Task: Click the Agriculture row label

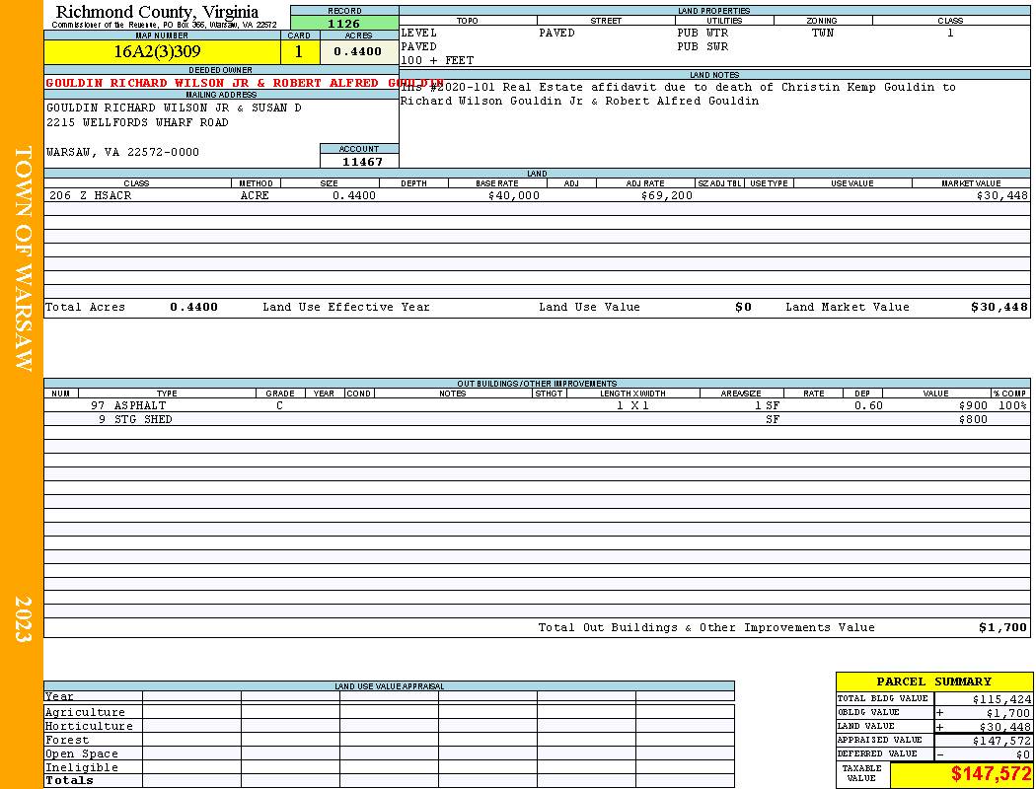Action: click(x=85, y=712)
